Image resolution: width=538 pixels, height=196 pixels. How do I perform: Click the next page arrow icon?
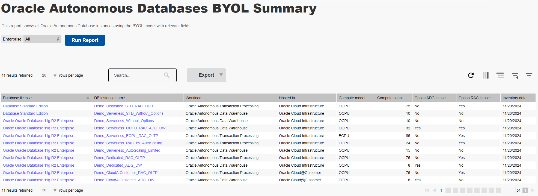tap(533, 190)
